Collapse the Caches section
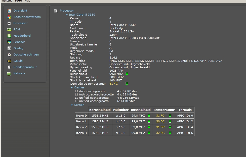Screen dimensions: 246x157 coord(72,88)
